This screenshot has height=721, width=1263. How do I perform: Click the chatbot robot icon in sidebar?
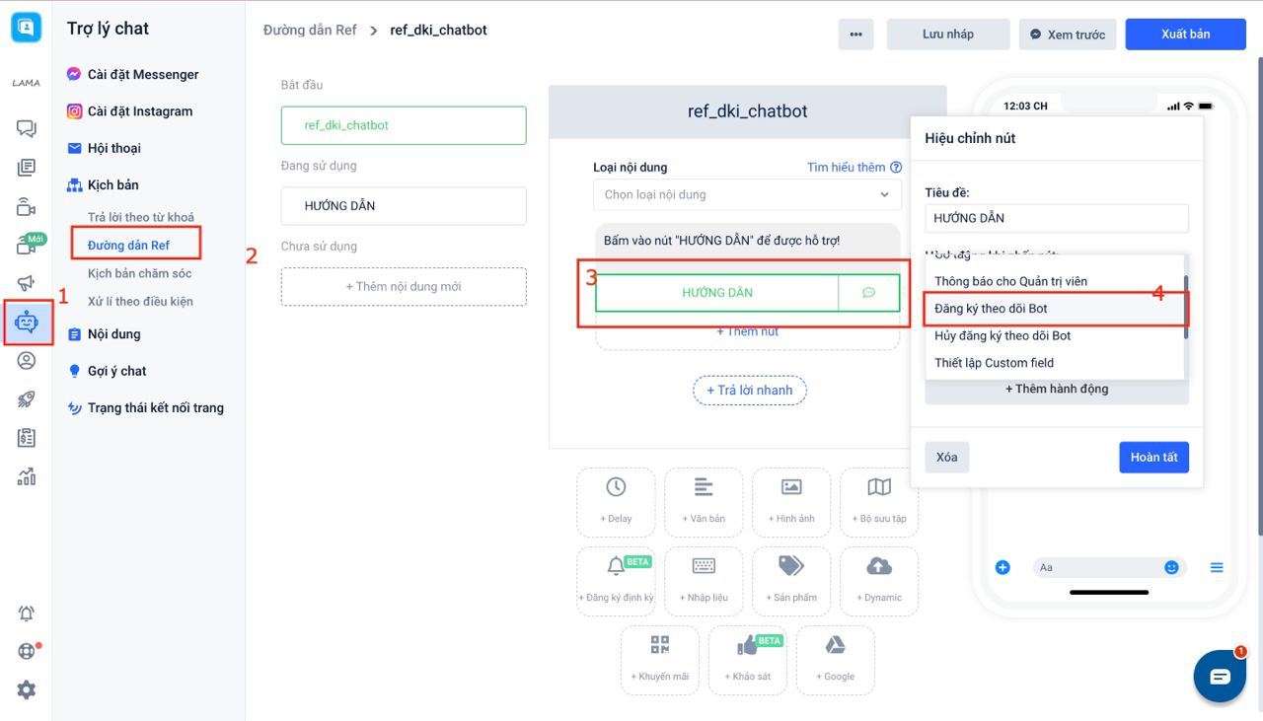(27, 323)
